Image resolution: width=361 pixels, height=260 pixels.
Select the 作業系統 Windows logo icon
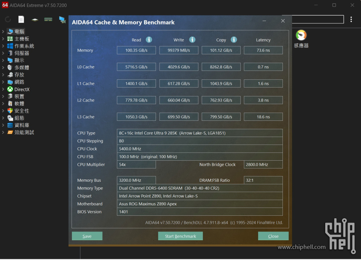point(10,46)
